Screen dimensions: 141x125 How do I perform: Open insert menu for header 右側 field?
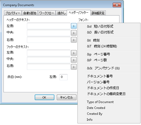(x=74, y=40)
